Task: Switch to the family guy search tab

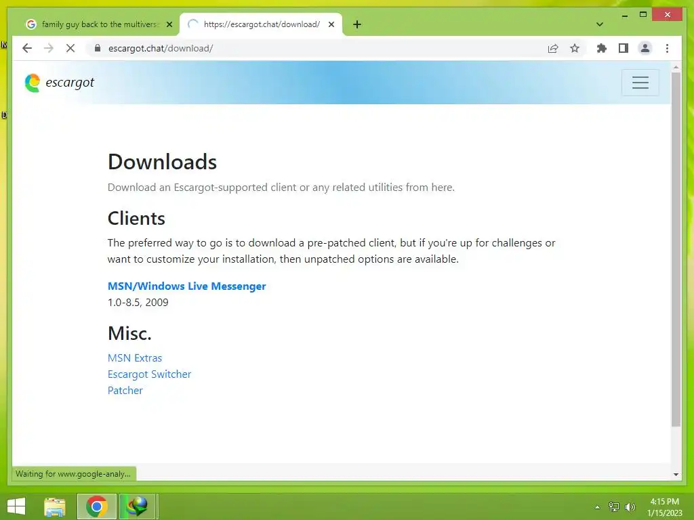Action: coord(99,24)
